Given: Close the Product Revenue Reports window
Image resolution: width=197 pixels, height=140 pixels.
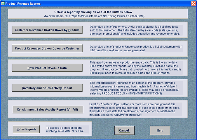Looking at the screenshot, I should (193, 3).
